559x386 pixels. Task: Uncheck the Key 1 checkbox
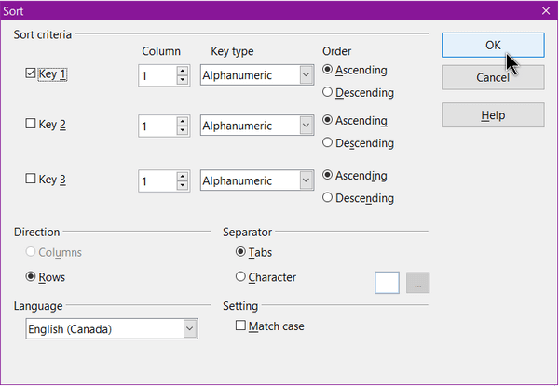point(31,73)
